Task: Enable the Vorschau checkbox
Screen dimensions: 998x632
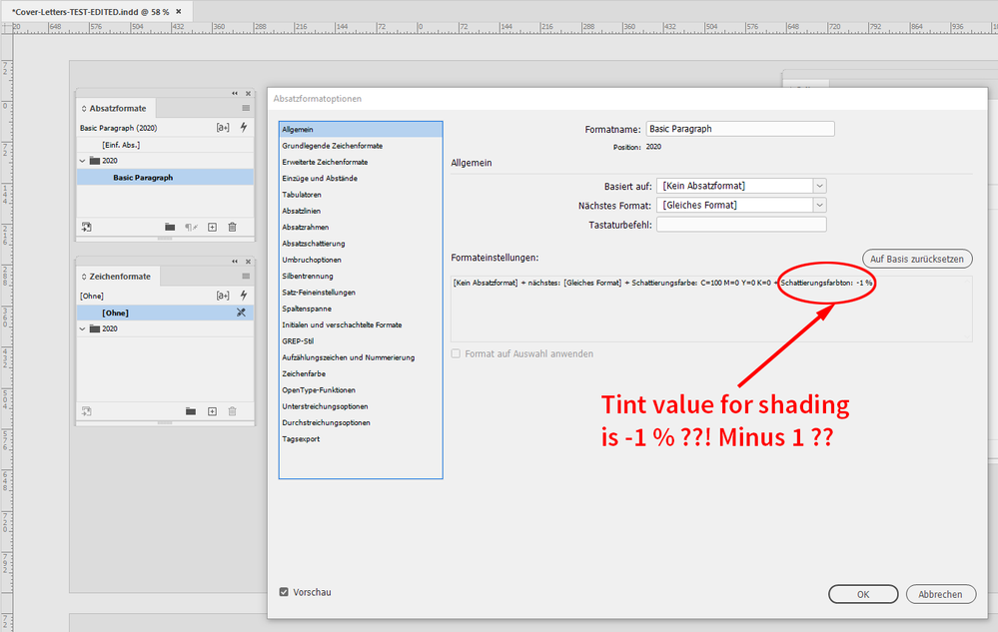Action: (285, 591)
